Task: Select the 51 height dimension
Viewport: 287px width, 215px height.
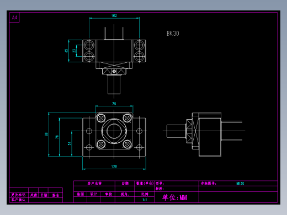Action: click(70, 143)
